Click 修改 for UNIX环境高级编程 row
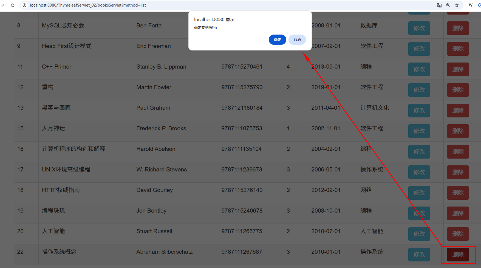Screen dimensions: 481x268 (419, 172)
